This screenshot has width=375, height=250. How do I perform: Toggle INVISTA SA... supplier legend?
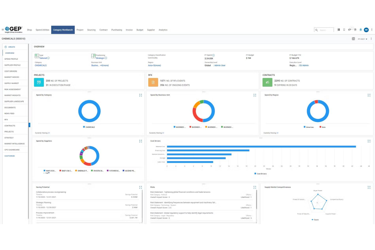point(97,171)
